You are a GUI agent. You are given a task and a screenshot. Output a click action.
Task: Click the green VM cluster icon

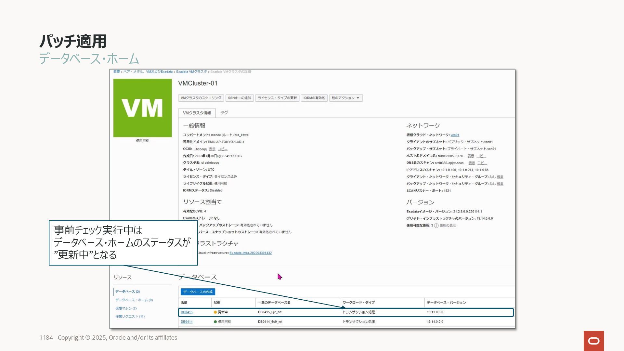pyautogui.click(x=142, y=108)
